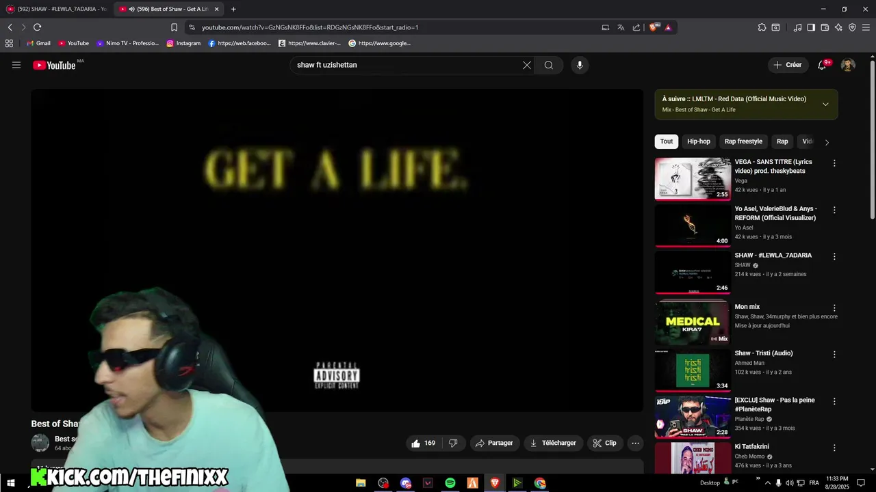
Task: Start voice search with the microphone
Action: (580, 65)
